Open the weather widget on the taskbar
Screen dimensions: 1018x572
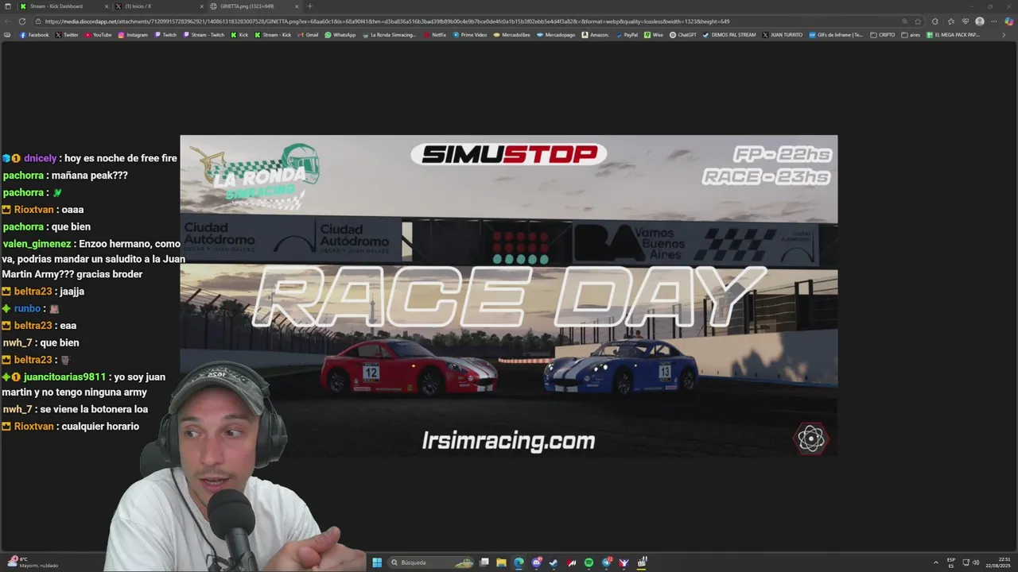[32, 562]
